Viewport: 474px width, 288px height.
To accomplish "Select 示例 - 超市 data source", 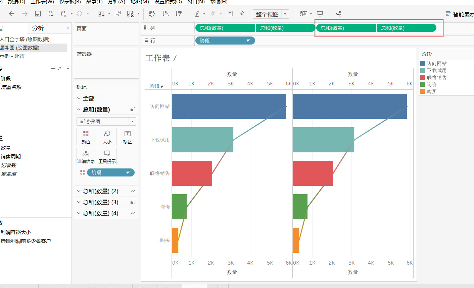I will pyautogui.click(x=12, y=56).
